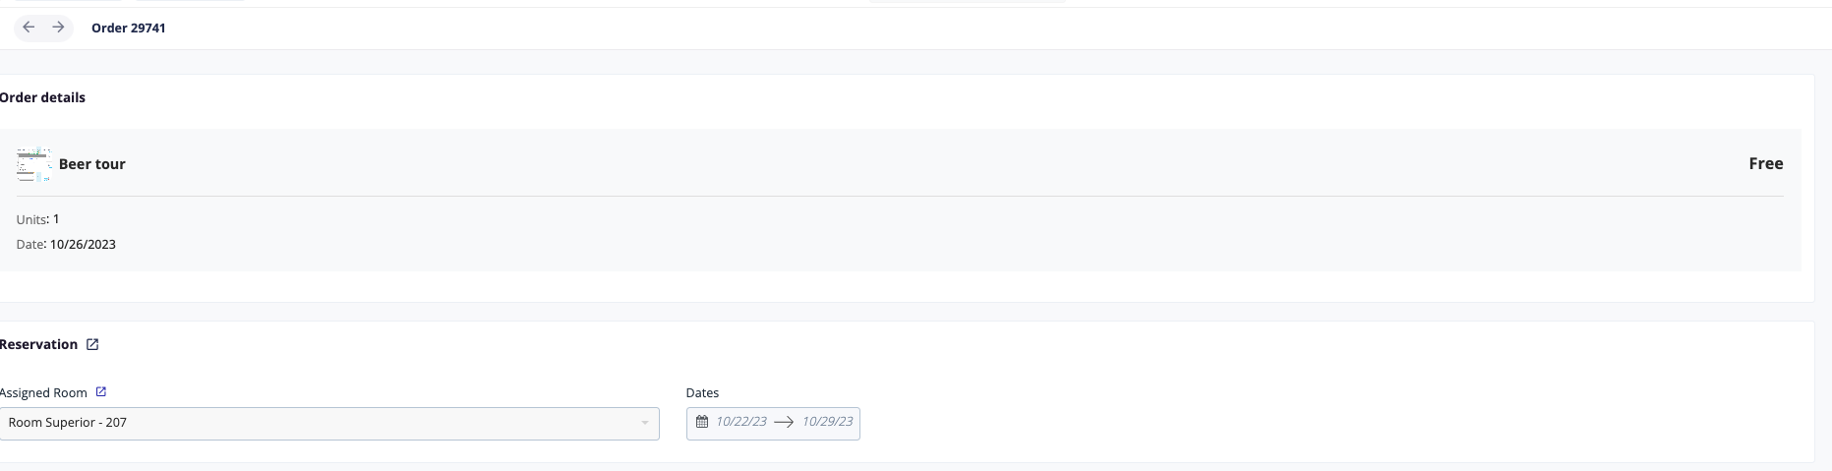1832x471 pixels.
Task: Click the Beer tour product name
Action: (92, 164)
